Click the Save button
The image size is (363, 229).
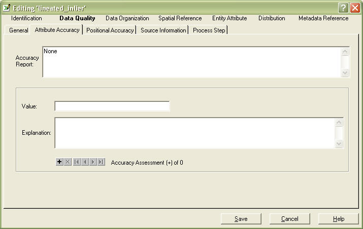pos(241,219)
